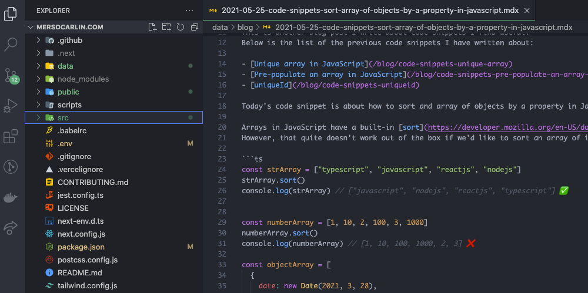Collapse all folders in explorer
The height and width of the screenshot is (293, 588).
pos(194,27)
